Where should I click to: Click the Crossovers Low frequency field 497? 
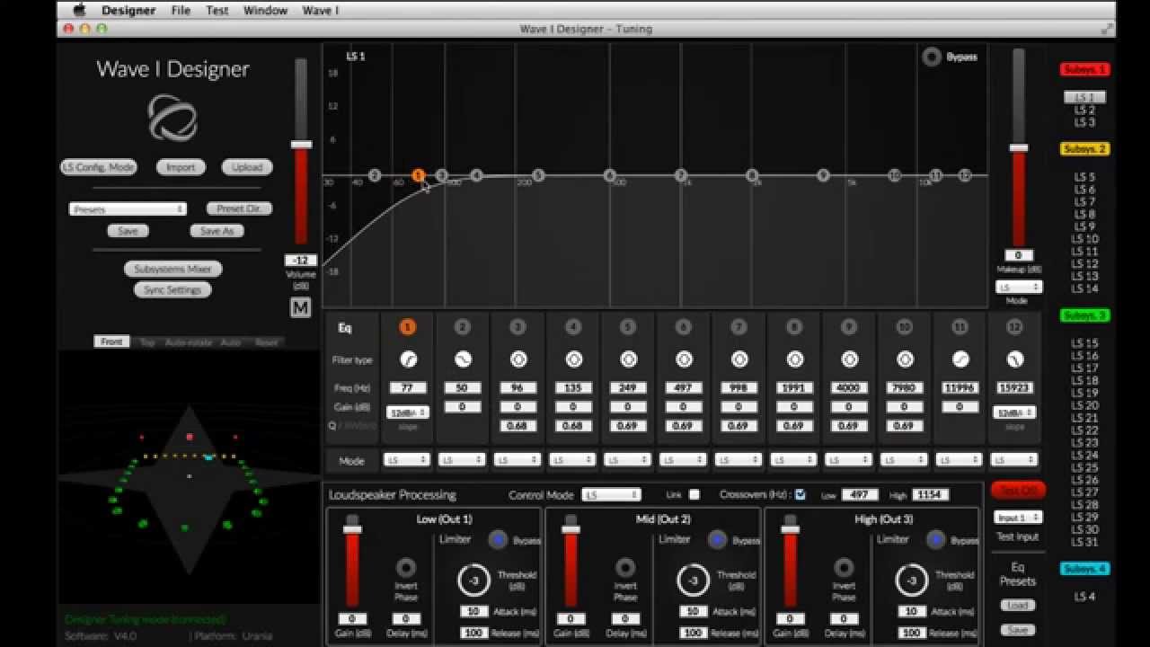coord(859,494)
